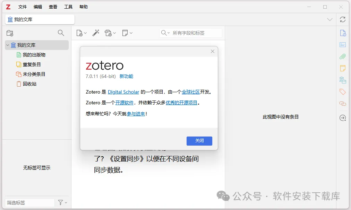Open the 新功能 link
The height and width of the screenshot is (210, 351).
[x=126, y=77]
